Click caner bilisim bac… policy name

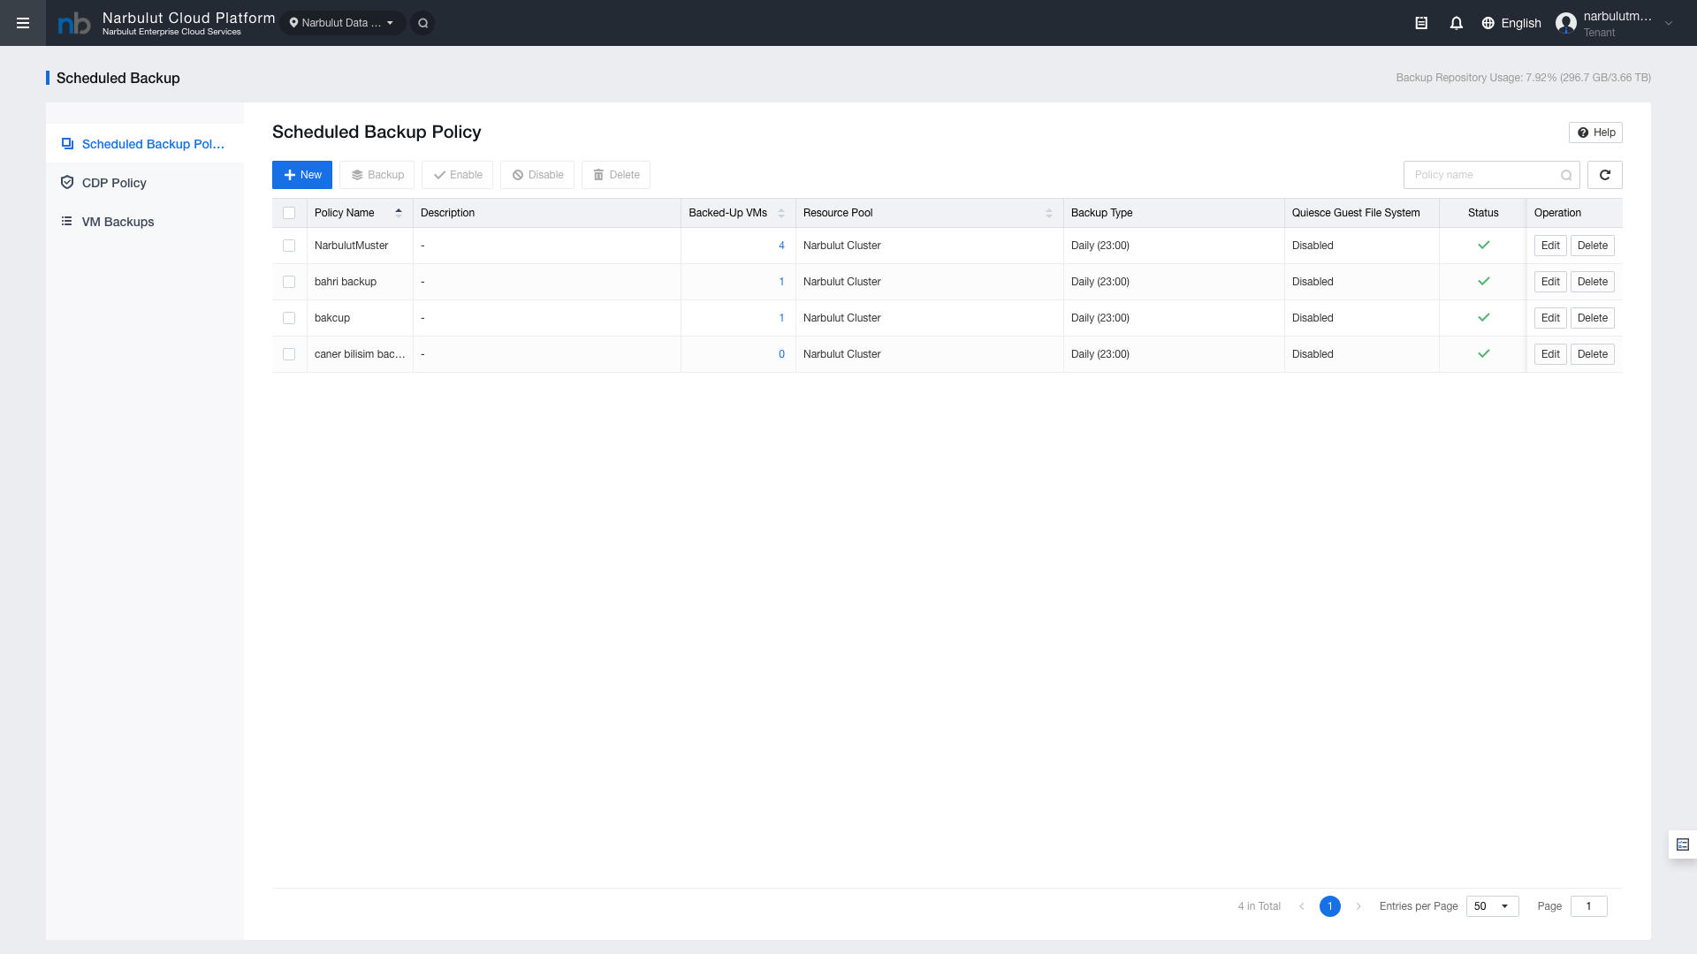360,354
